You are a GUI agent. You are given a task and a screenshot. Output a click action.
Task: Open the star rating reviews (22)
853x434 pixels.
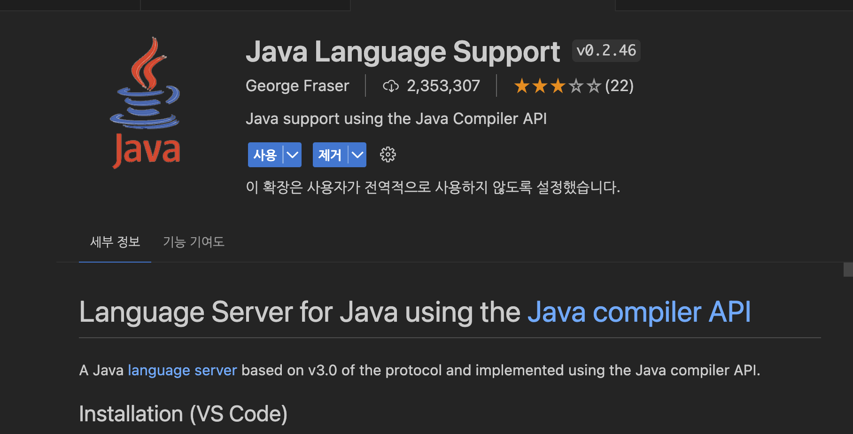tap(574, 86)
